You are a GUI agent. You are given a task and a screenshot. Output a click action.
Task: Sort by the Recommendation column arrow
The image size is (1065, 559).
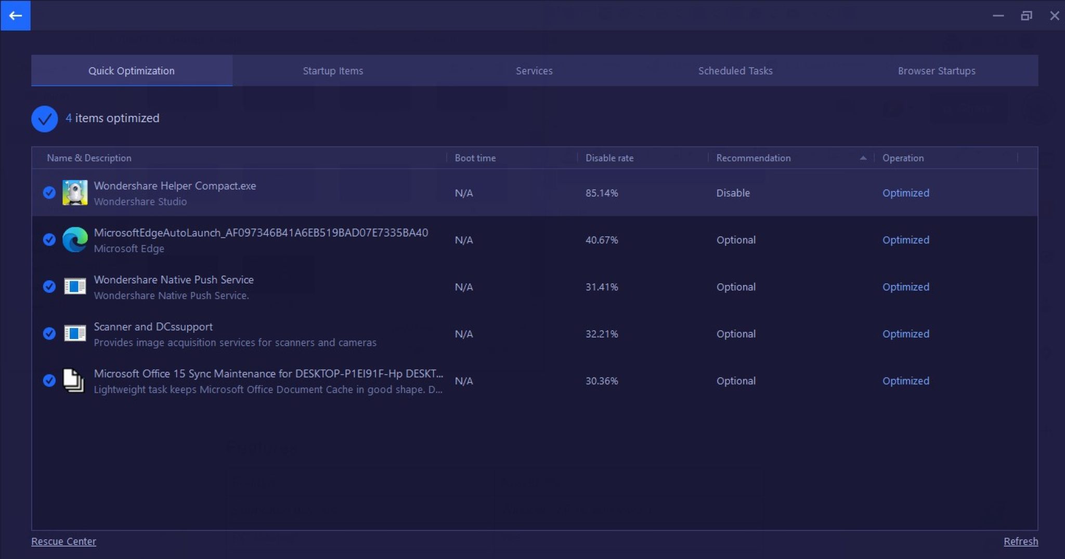pyautogui.click(x=863, y=158)
